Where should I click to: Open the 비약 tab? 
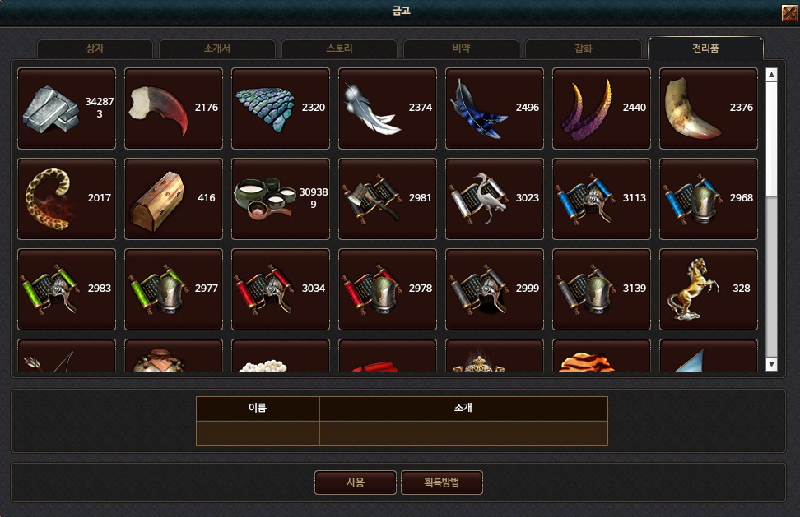pyautogui.click(x=461, y=48)
